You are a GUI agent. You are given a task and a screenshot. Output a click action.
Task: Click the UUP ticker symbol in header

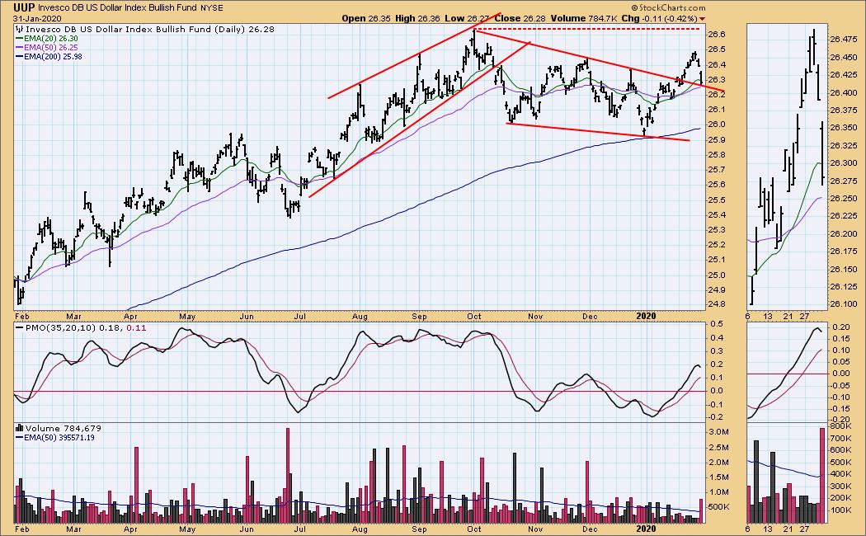point(24,7)
